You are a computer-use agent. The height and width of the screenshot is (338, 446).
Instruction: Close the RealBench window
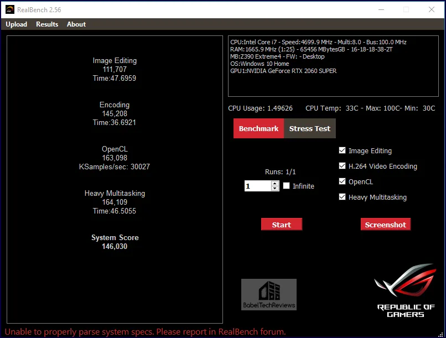click(x=432, y=9)
